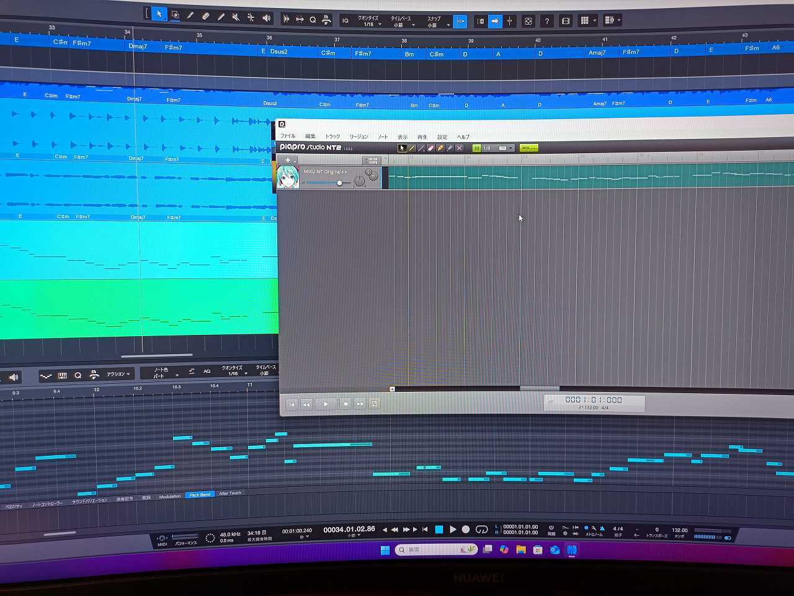The width and height of the screenshot is (794, 596).
Task: Open the video player film icon
Action: coord(566,21)
